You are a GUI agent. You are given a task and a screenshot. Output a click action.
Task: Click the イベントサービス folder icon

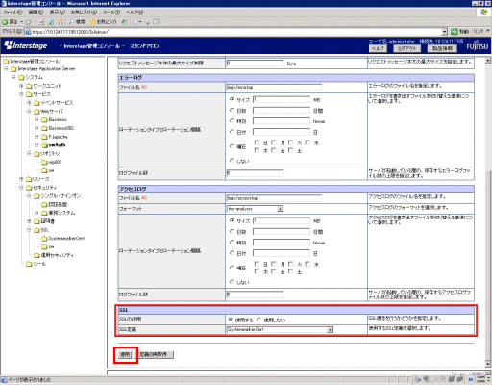[x=37, y=103]
